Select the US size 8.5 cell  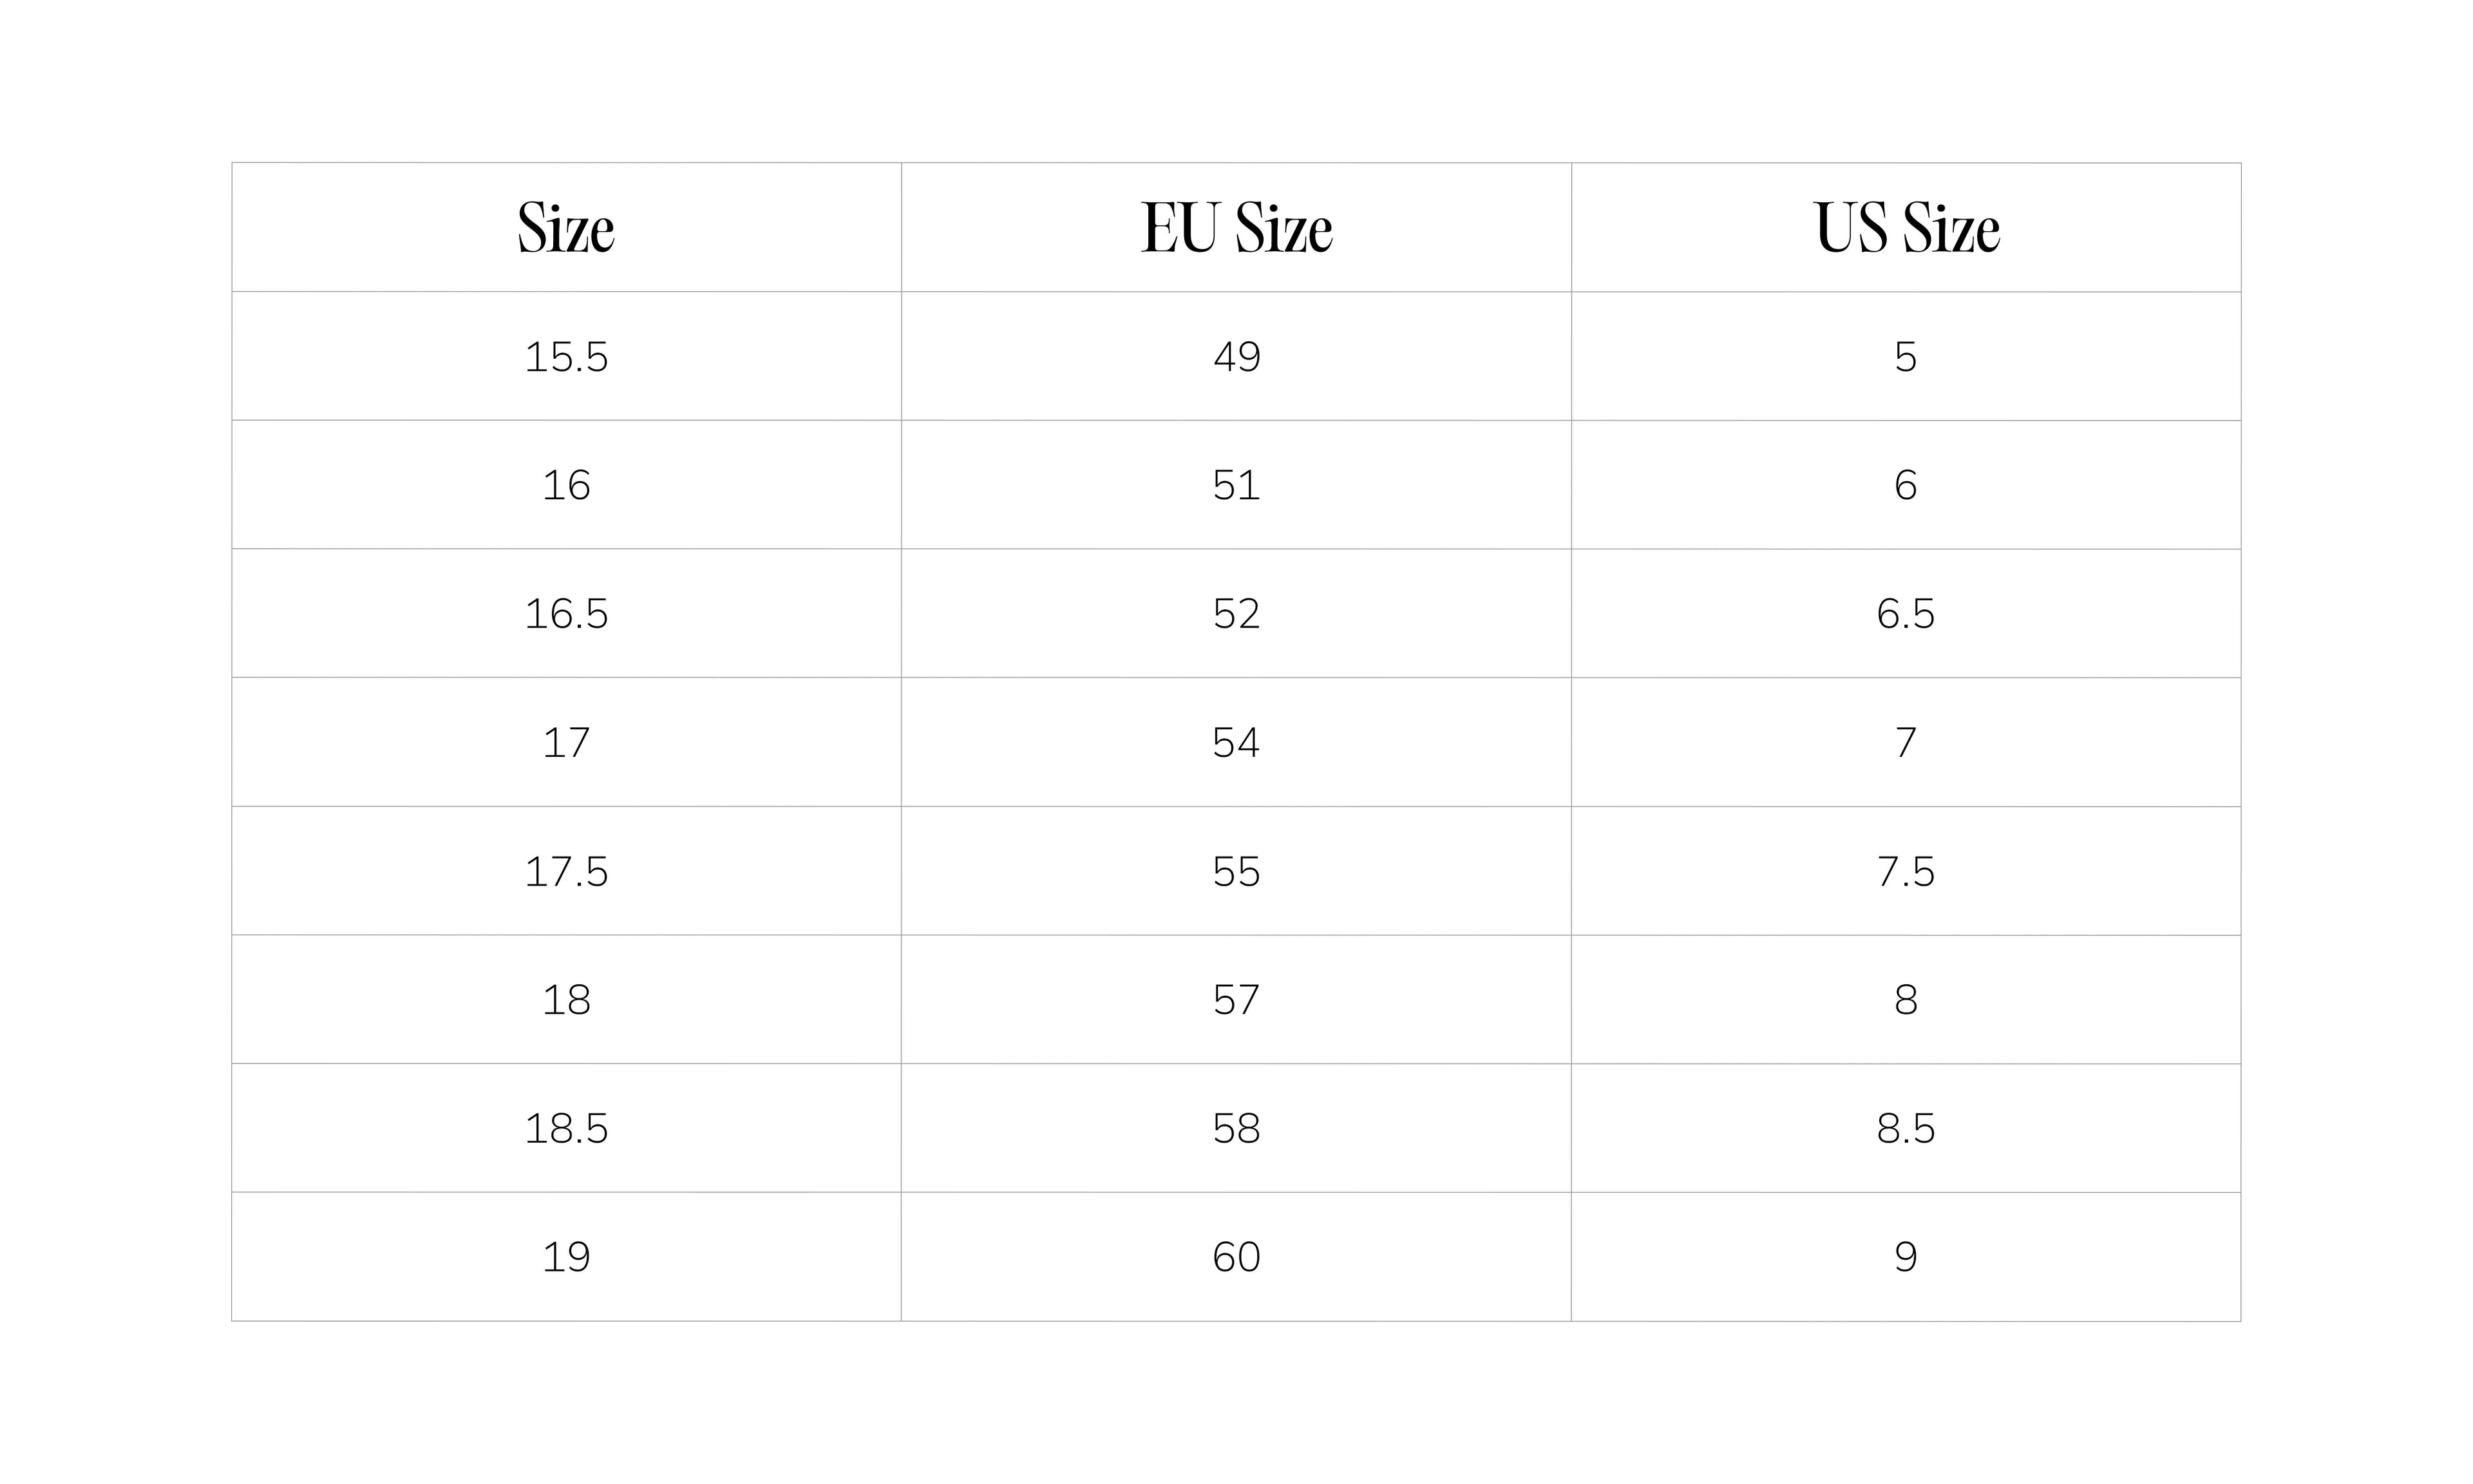click(1905, 1128)
